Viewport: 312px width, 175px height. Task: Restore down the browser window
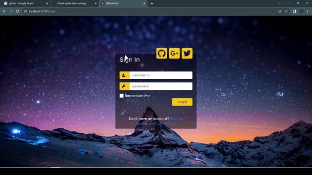point(298,3)
